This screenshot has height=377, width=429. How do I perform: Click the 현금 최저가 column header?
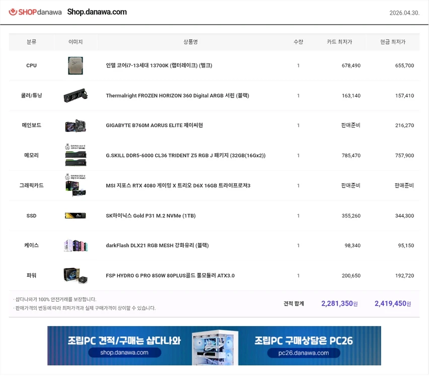(x=393, y=42)
